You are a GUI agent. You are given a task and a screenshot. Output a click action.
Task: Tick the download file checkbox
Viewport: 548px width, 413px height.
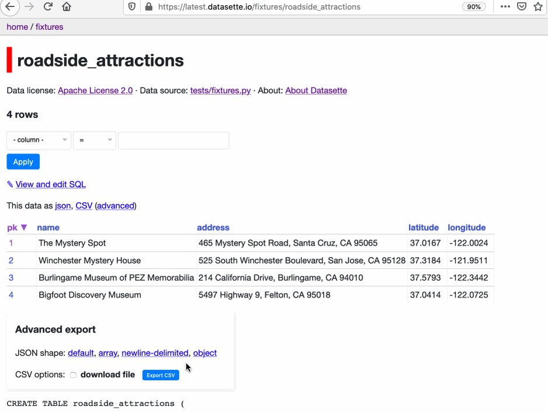click(x=73, y=375)
